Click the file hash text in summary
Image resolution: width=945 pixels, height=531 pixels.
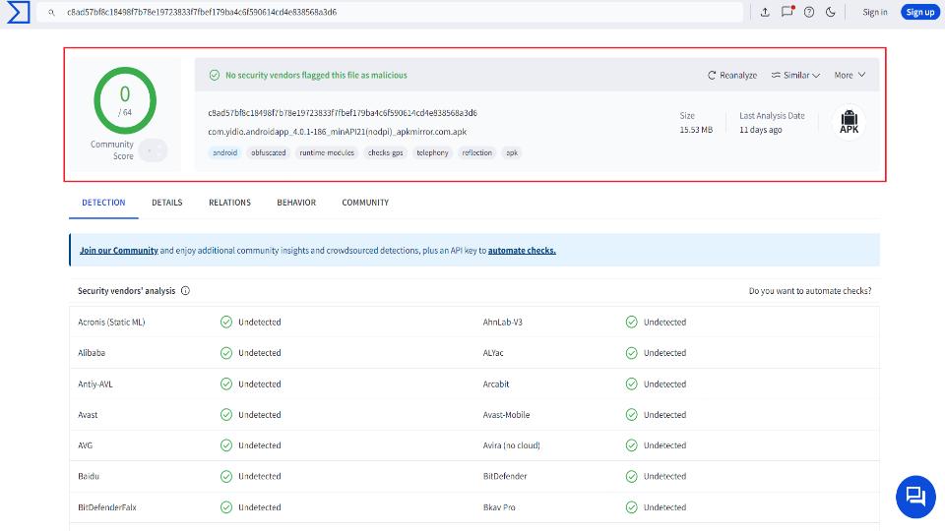pyautogui.click(x=343, y=112)
